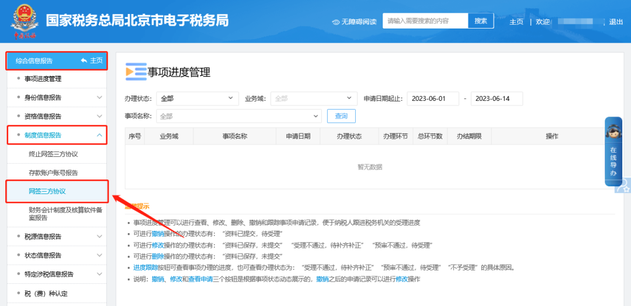The image size is (631, 306).
Task: Open the 办理状态 dropdown
Action: coord(197,98)
